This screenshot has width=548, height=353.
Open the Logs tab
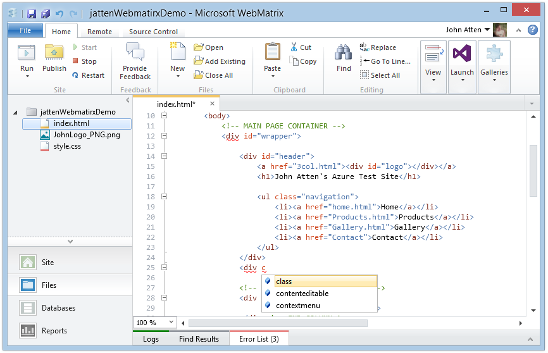151,338
